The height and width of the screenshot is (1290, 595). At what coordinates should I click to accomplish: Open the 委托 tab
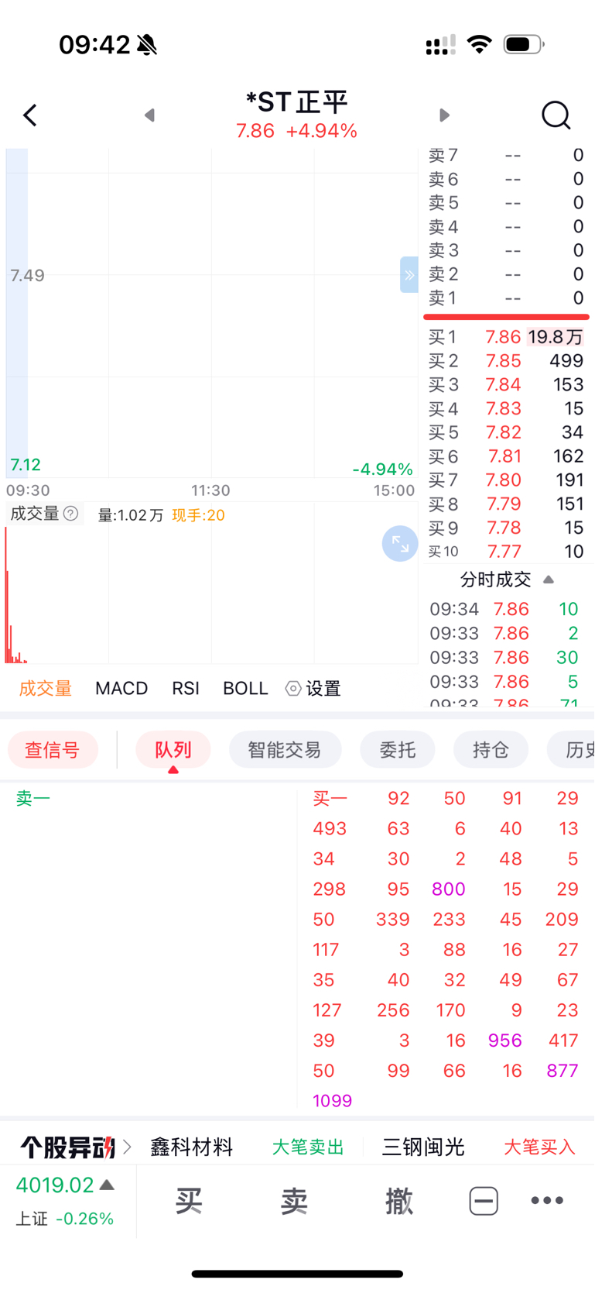[x=398, y=750]
